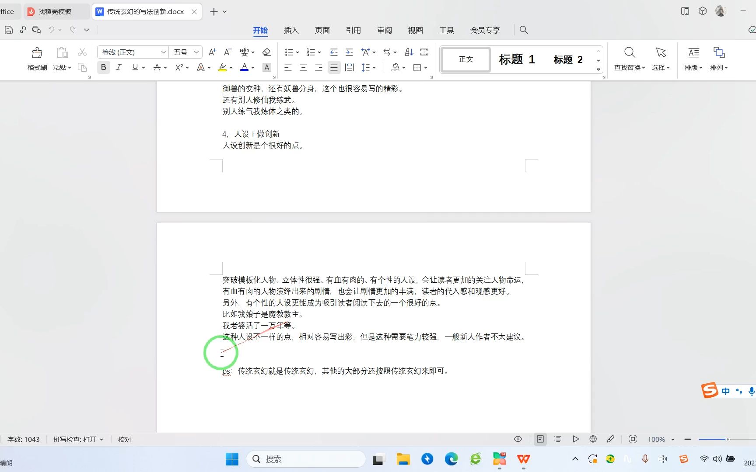Open the Insert tab

point(291,30)
